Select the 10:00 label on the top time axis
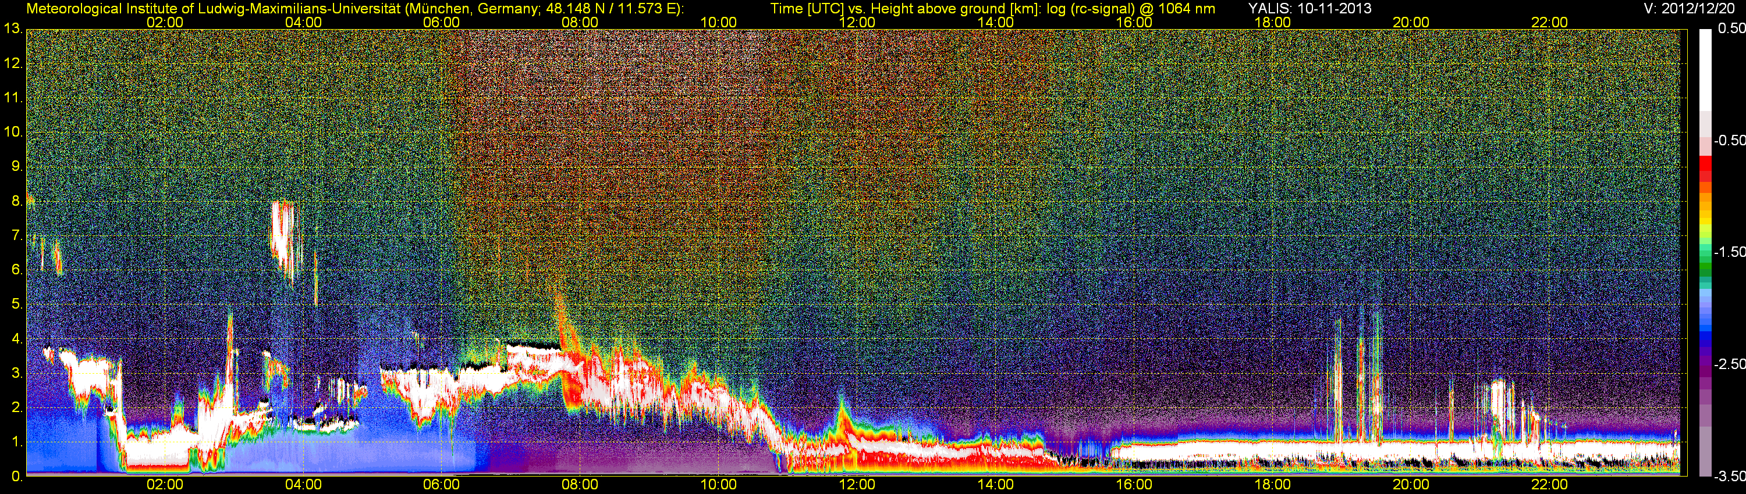This screenshot has height=494, width=1746. (x=718, y=22)
